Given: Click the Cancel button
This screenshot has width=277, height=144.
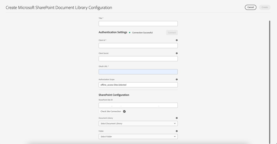Looking at the screenshot, I should tap(250, 7).
